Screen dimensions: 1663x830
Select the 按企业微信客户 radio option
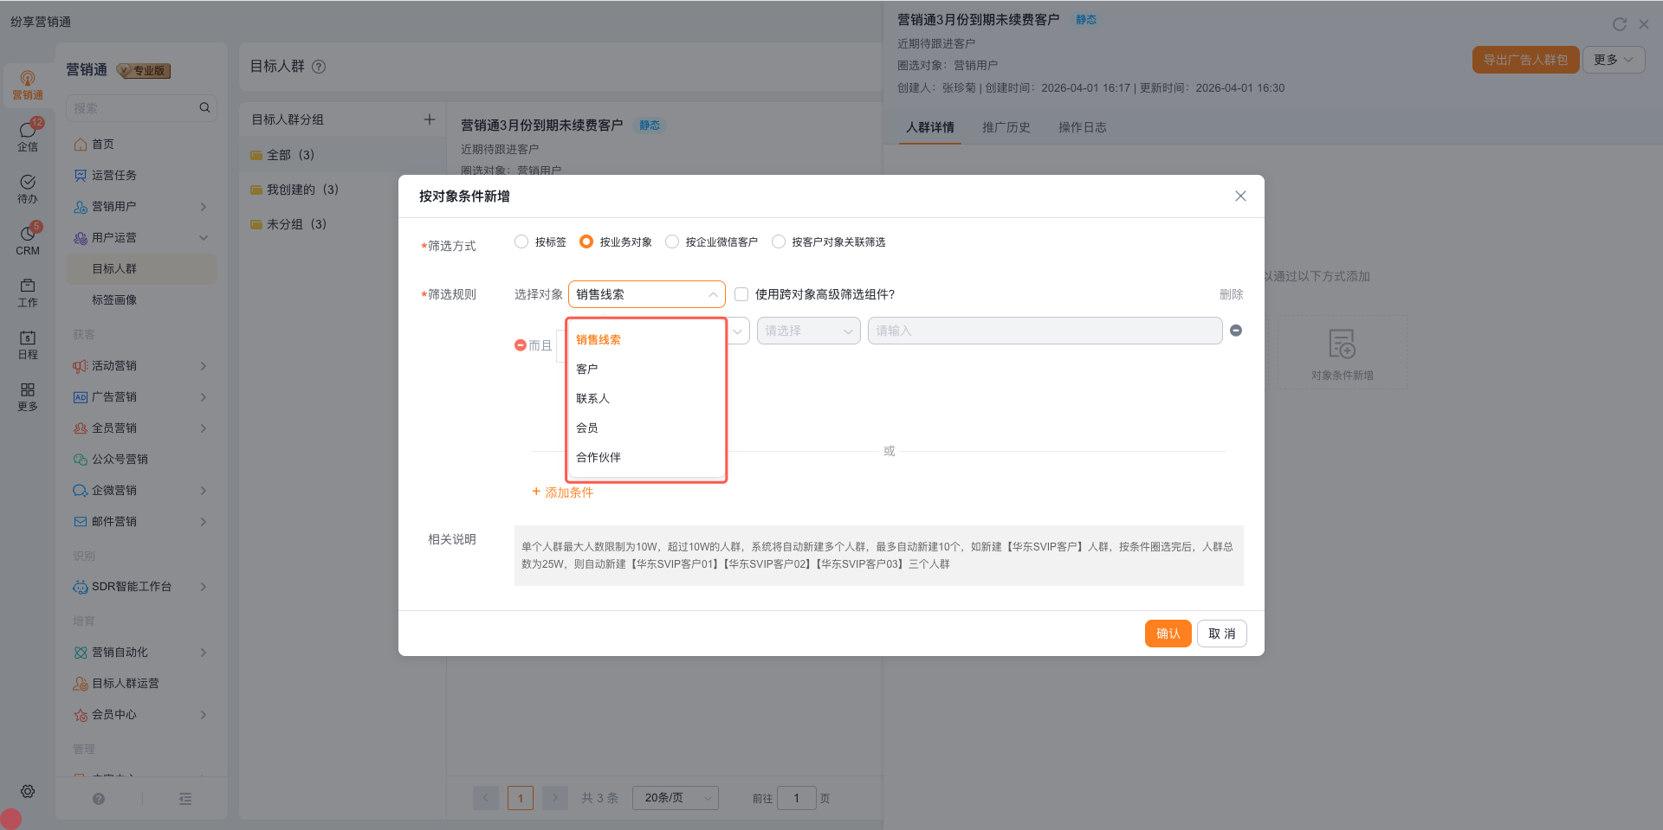click(672, 241)
